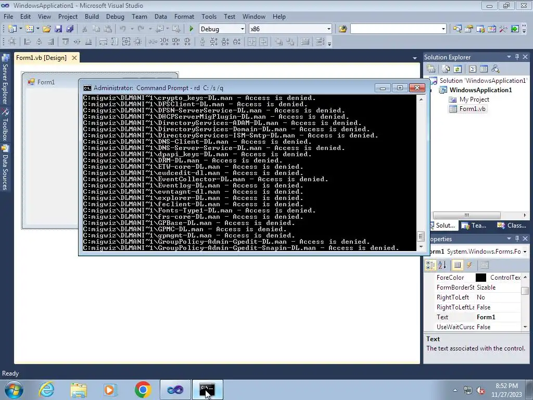The width and height of the screenshot is (533, 400).
Task: Click the Open File folder icon
Action: [47, 29]
